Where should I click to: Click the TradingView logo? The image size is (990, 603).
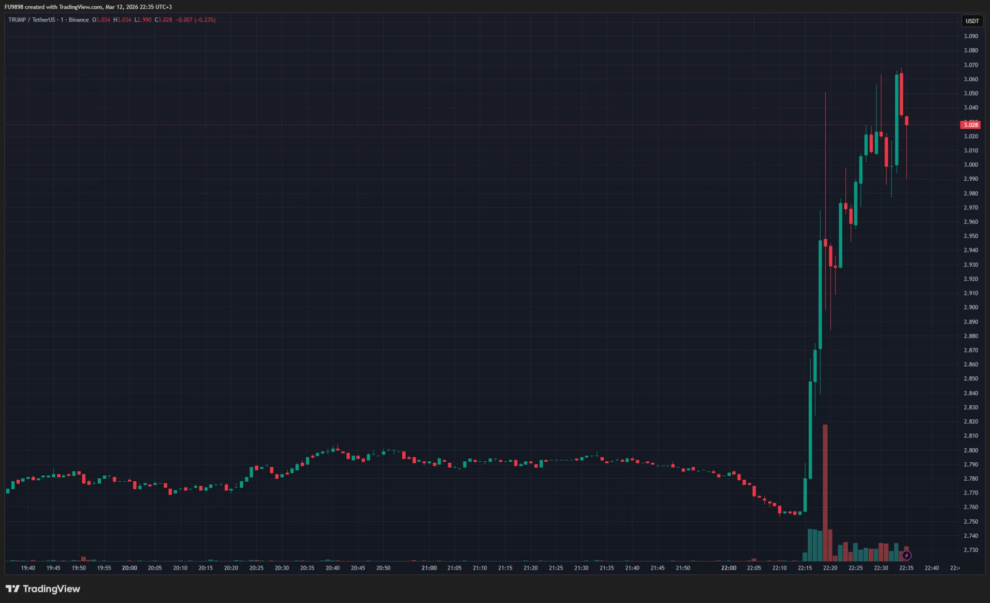43,588
